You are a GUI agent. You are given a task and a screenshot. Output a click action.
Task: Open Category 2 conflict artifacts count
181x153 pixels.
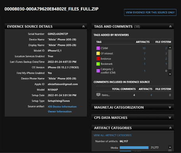click(144, 71)
